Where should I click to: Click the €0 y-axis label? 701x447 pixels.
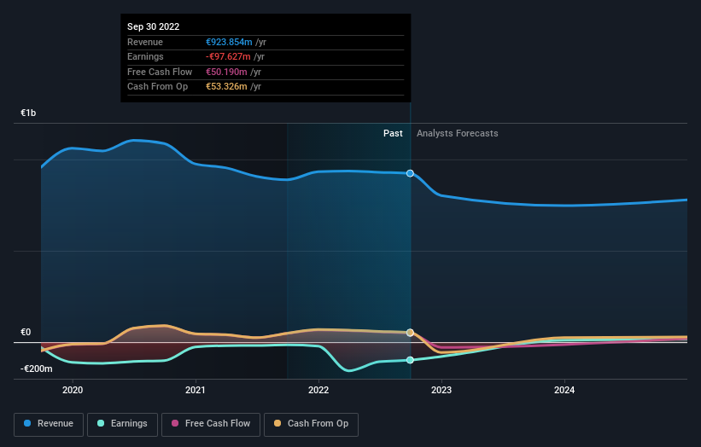(x=26, y=332)
